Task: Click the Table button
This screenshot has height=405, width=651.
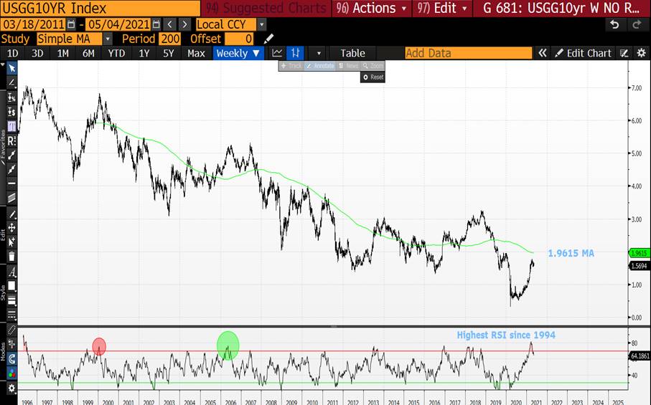Action: coord(352,53)
